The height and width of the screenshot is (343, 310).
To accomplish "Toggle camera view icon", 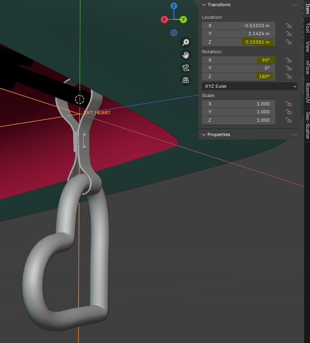I will (186, 67).
